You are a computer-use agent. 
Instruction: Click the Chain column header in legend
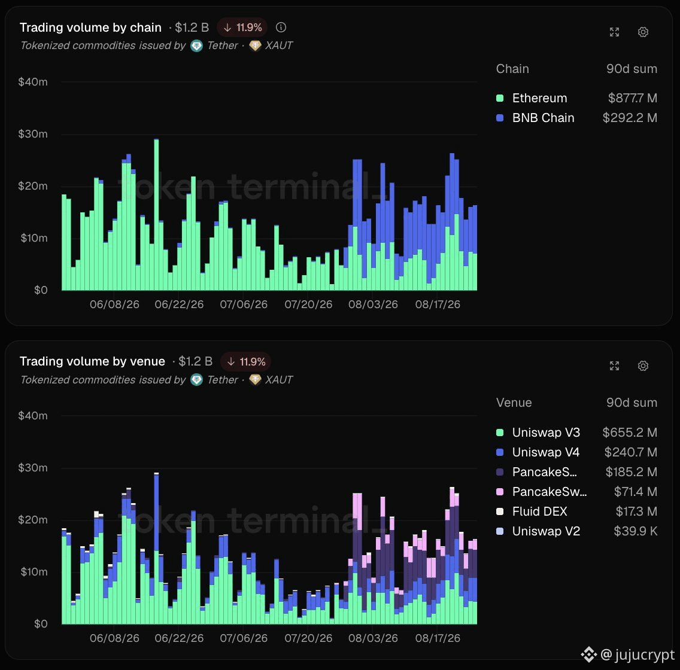click(512, 69)
